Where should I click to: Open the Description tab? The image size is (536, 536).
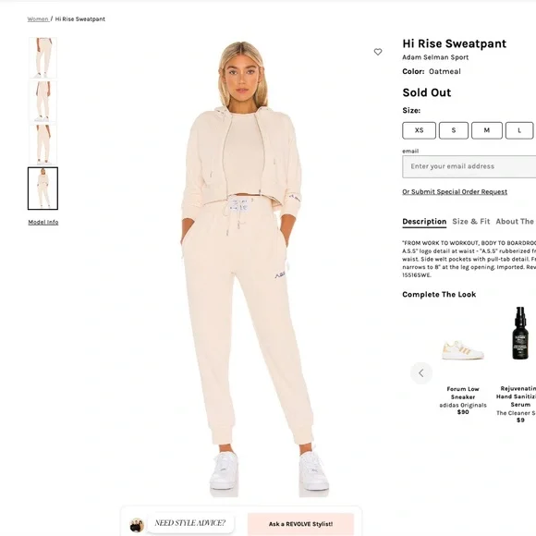pos(424,222)
